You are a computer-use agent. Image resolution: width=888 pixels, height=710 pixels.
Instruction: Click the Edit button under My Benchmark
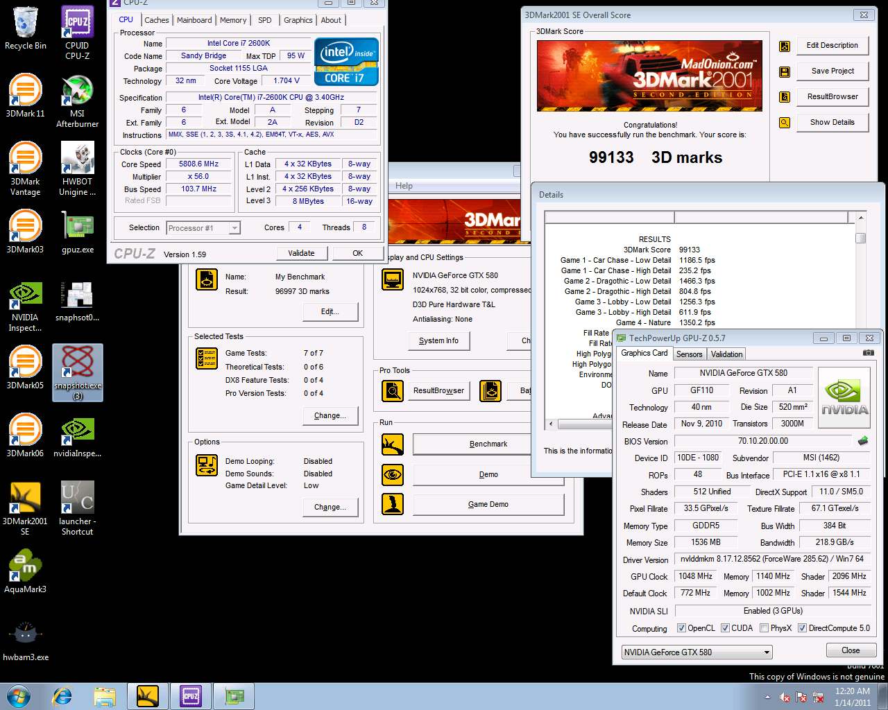click(x=330, y=312)
